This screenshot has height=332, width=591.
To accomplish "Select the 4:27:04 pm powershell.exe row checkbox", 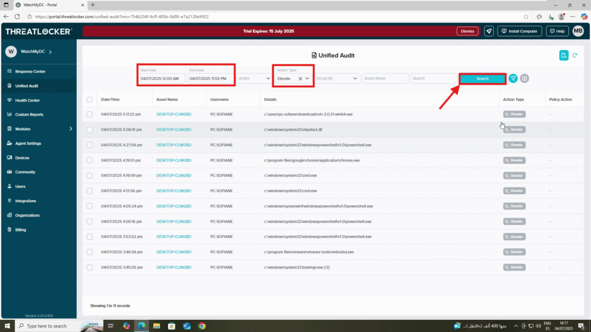I will (89, 145).
